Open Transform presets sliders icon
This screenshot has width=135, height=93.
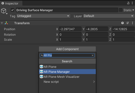(128, 23)
